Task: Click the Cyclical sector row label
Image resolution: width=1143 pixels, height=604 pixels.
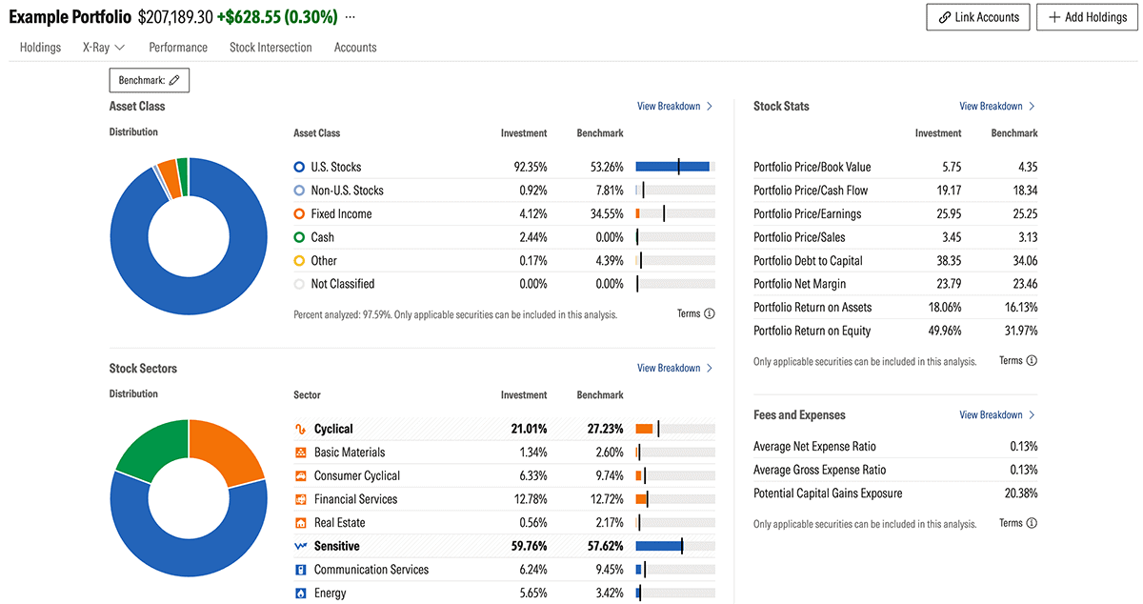Action: [333, 429]
